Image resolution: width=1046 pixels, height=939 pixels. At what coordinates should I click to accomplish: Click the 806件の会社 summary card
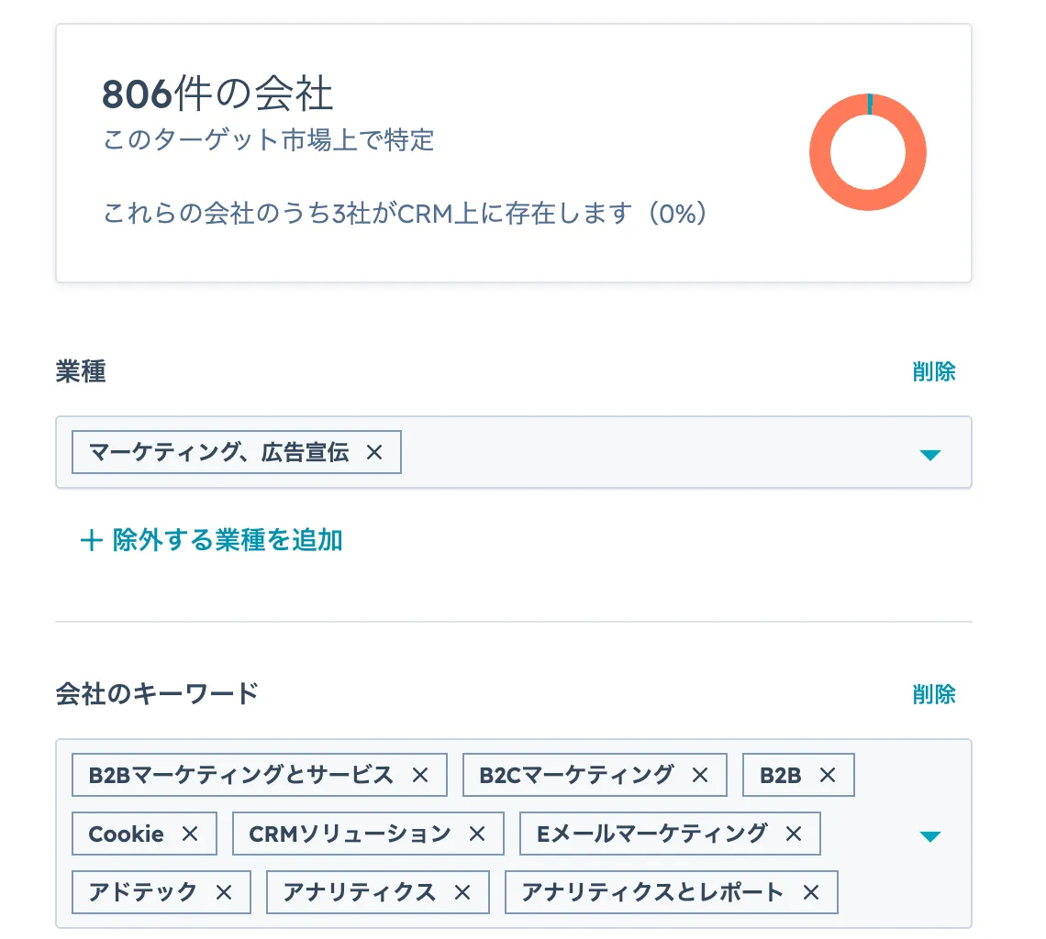click(x=514, y=151)
